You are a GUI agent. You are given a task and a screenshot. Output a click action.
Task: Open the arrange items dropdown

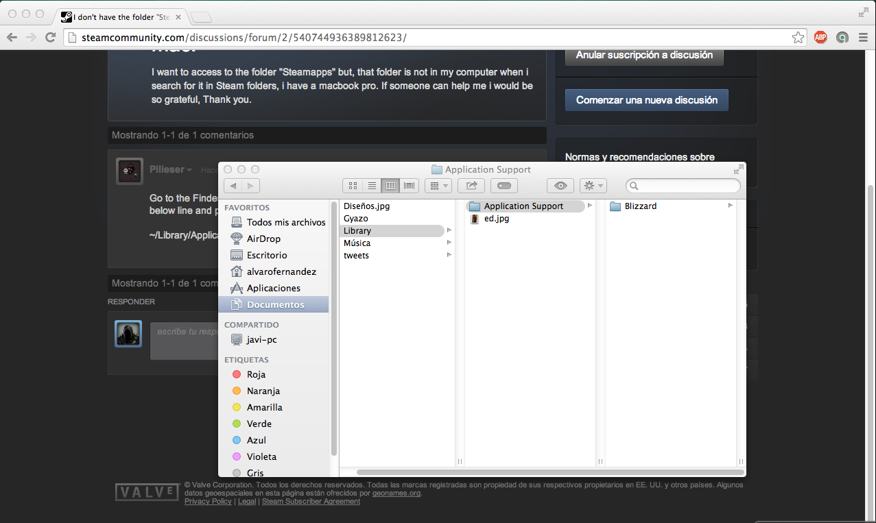click(x=438, y=185)
